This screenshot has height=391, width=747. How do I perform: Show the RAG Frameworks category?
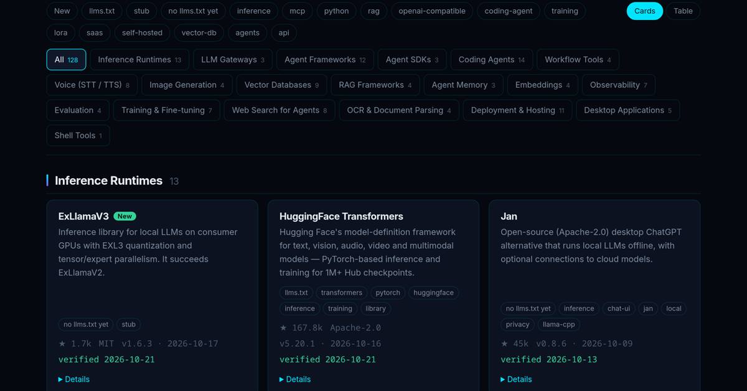tap(375, 85)
